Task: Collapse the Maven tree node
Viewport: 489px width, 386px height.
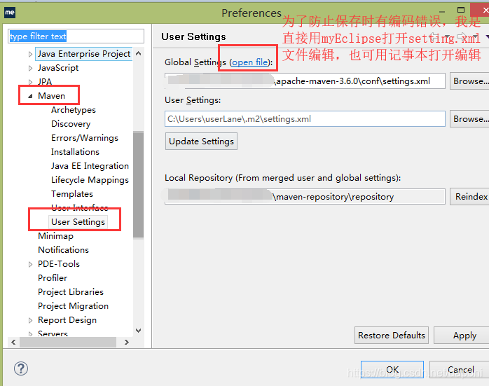Action: tap(30, 96)
